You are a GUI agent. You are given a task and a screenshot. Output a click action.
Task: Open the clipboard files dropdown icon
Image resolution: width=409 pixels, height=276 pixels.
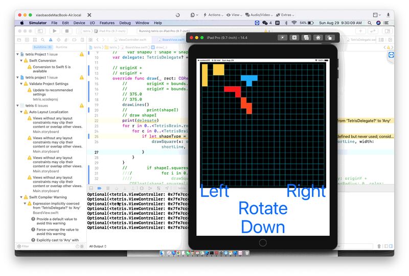(194, 15)
